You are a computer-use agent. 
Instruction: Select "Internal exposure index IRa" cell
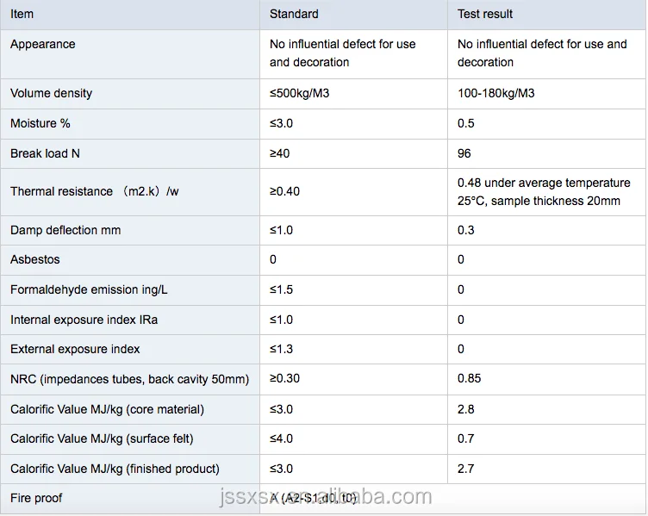[x=84, y=320]
